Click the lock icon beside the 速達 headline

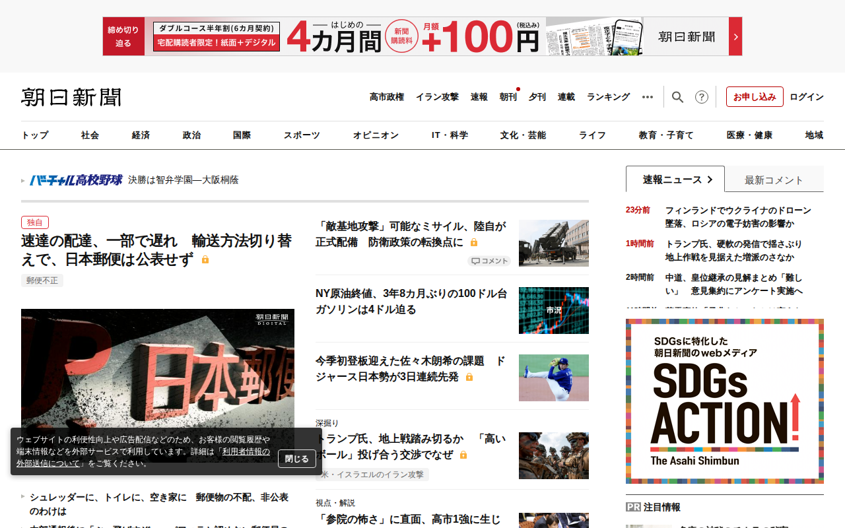click(205, 260)
